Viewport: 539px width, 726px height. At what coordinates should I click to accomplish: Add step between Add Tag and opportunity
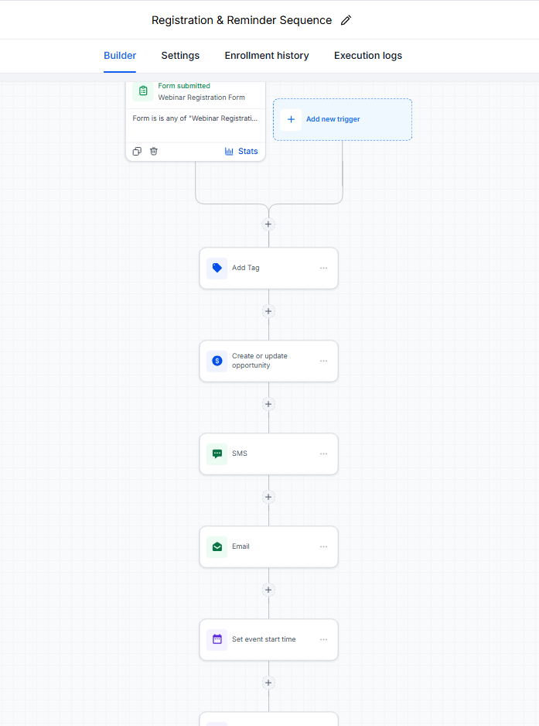[x=268, y=311]
